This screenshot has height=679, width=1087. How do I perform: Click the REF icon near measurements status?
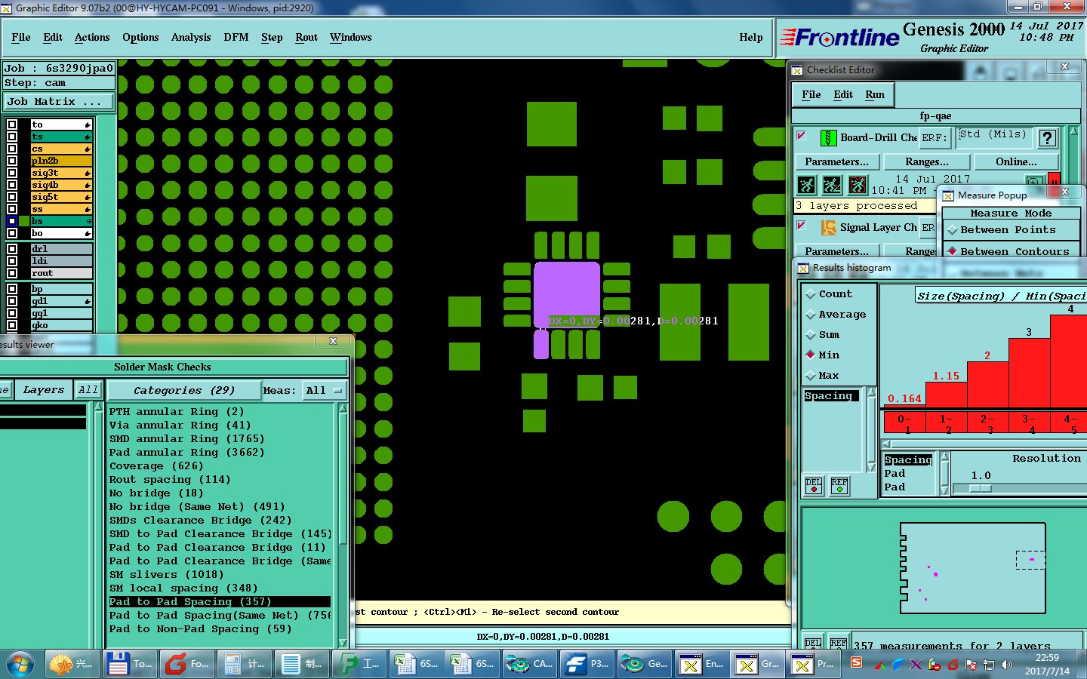point(838,643)
